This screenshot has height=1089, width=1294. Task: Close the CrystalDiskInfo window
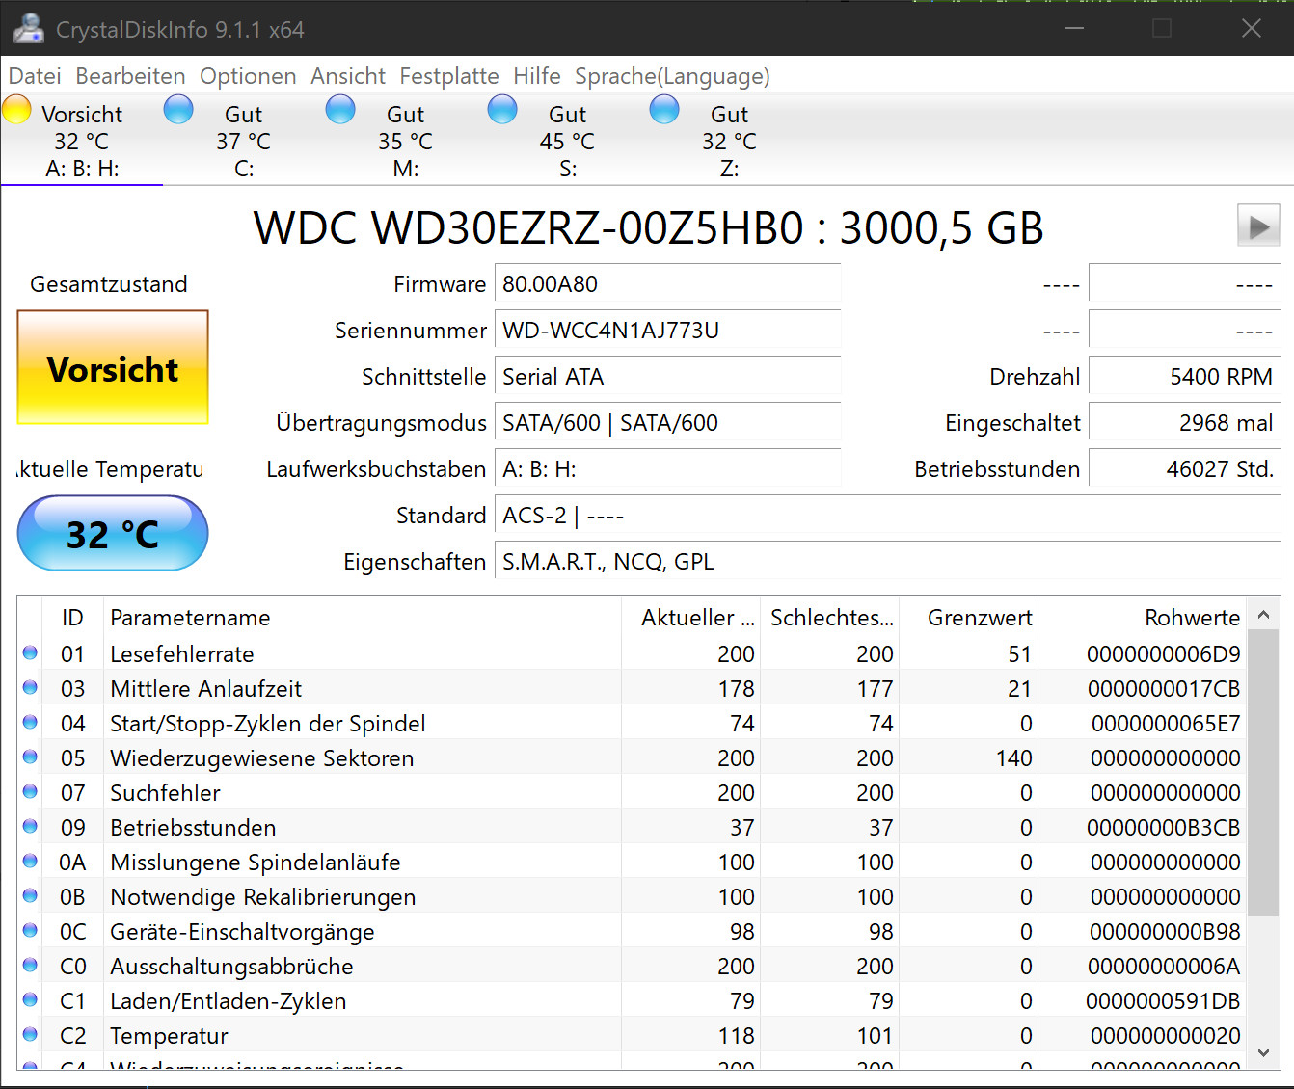pos(1251,28)
